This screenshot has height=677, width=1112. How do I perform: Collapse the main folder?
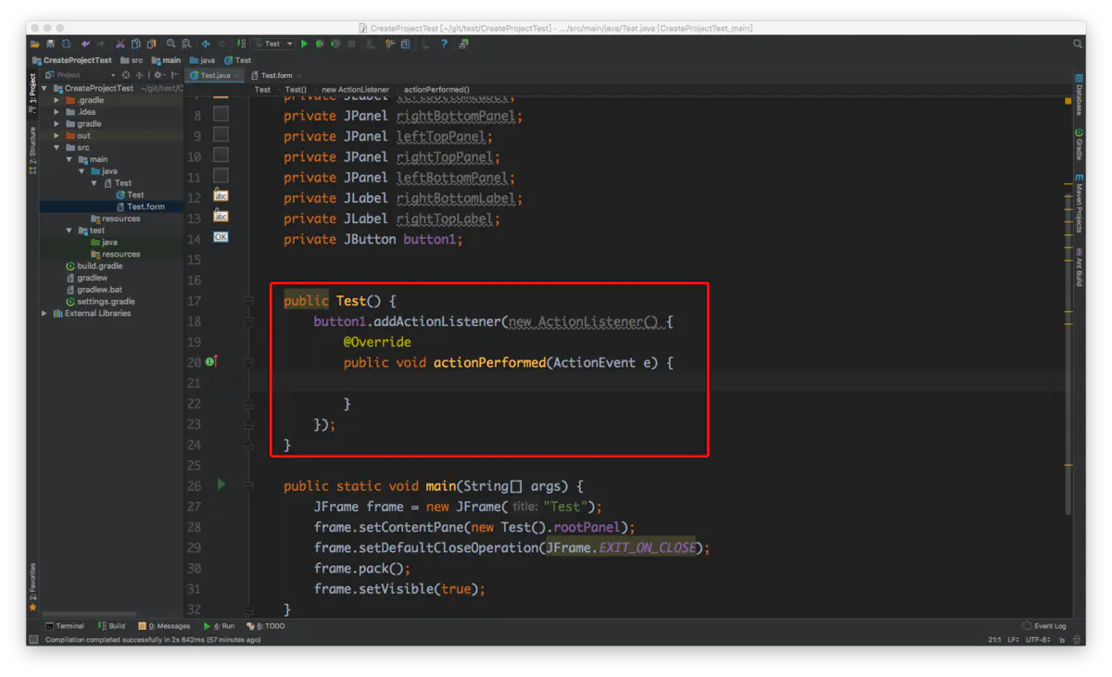click(69, 159)
